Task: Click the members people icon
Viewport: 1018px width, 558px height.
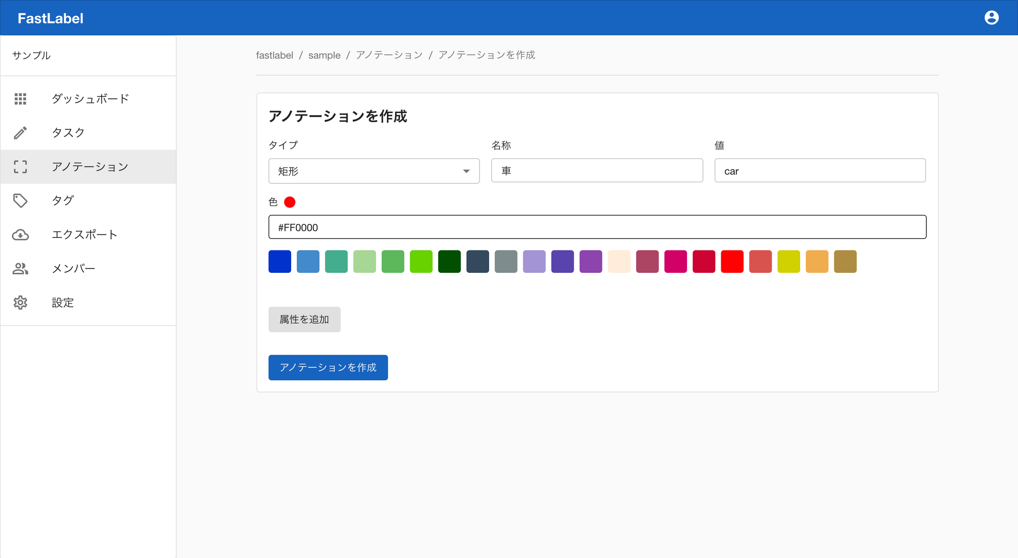Action: point(20,268)
